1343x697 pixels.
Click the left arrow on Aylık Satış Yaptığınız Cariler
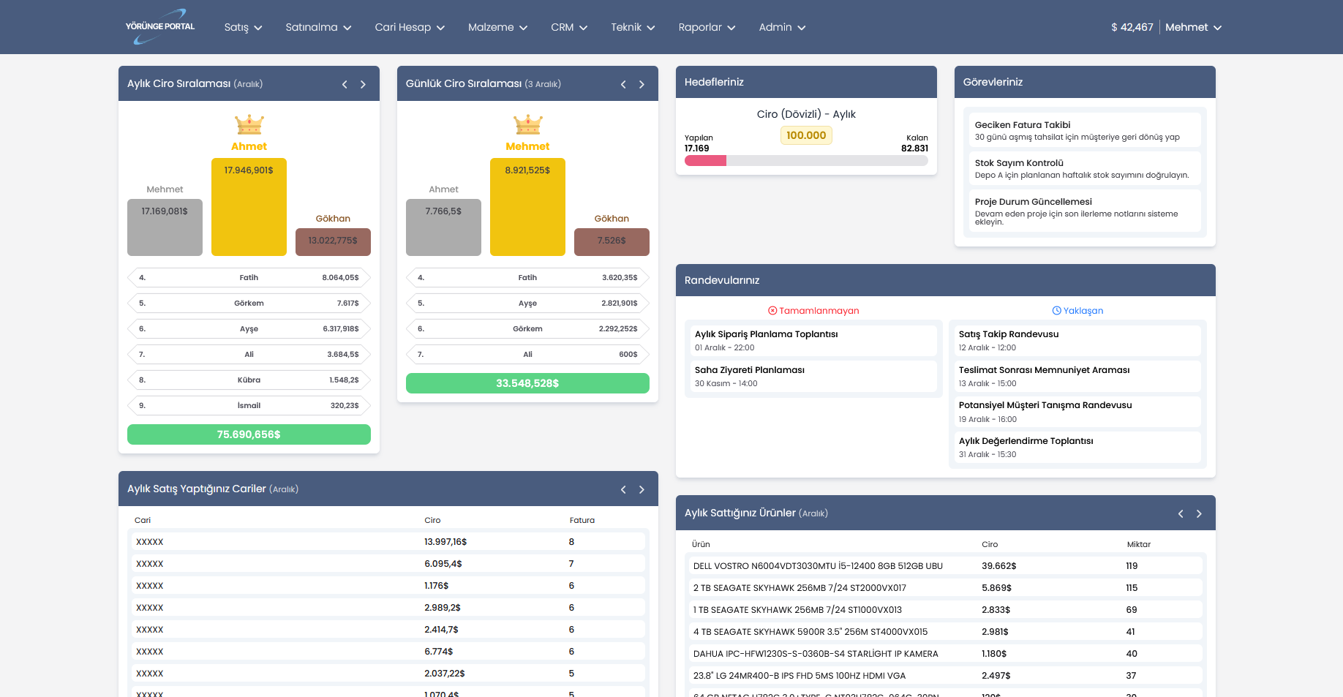coord(623,489)
